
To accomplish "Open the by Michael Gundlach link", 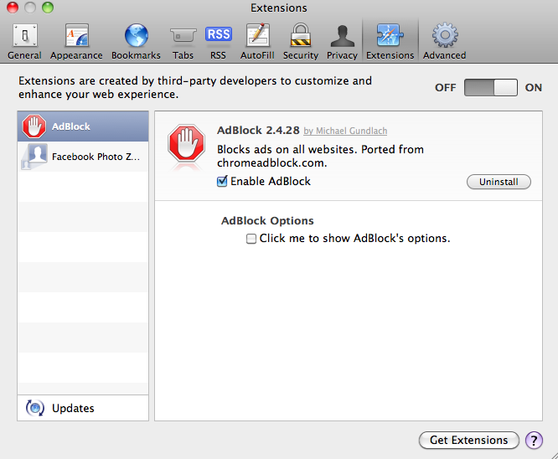I will (345, 132).
